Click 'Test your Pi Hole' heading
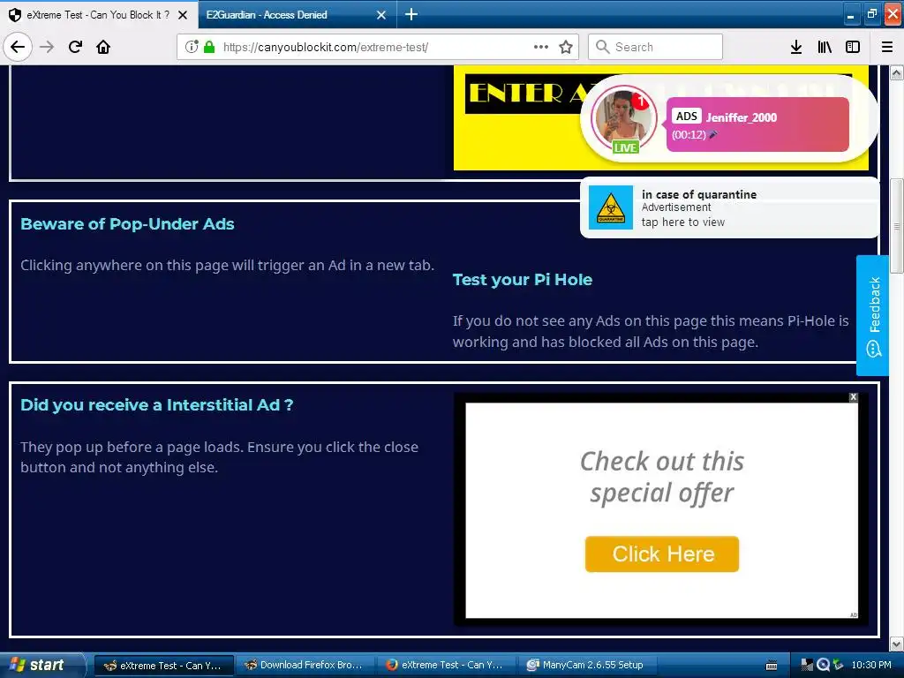 (523, 280)
